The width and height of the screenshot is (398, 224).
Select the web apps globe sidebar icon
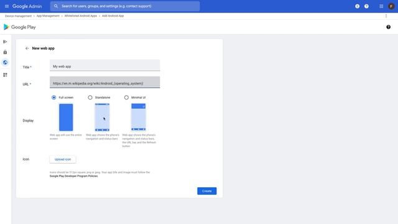pyautogui.click(x=5, y=62)
